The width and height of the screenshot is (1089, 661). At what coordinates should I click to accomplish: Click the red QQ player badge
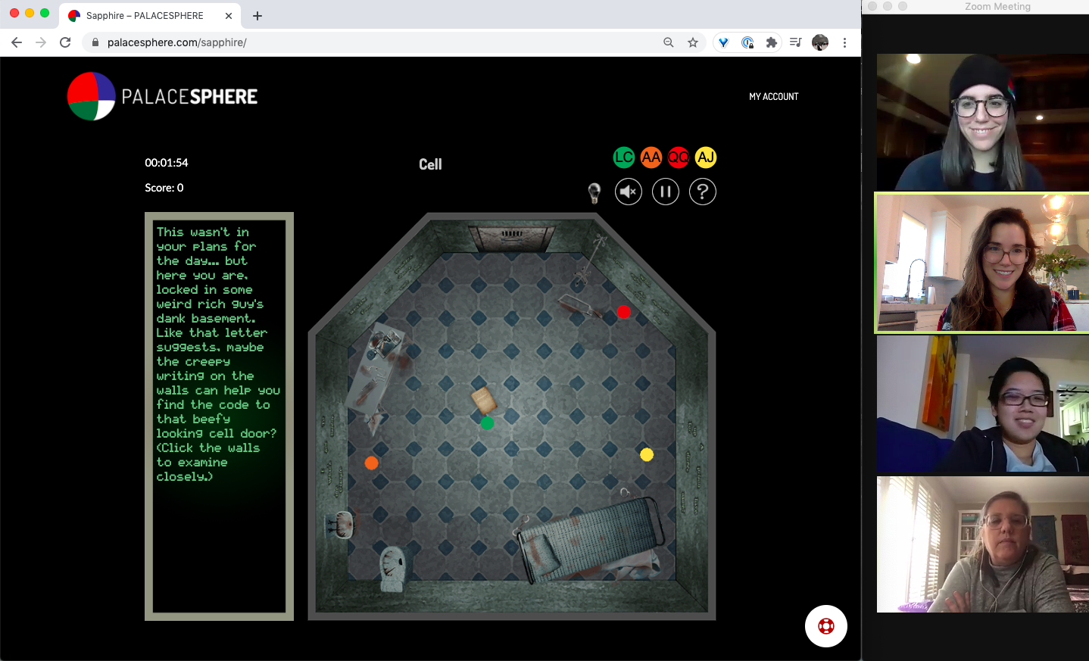tap(679, 157)
